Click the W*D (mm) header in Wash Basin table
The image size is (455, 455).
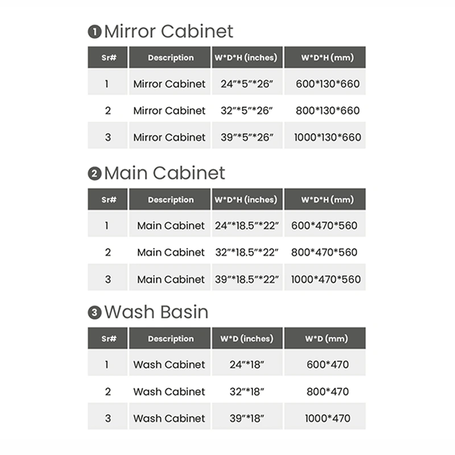point(325,338)
